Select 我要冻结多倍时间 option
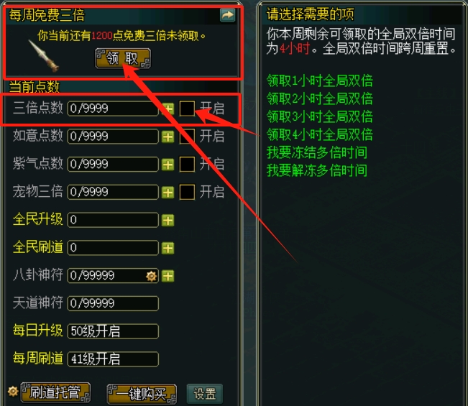 (x=317, y=152)
